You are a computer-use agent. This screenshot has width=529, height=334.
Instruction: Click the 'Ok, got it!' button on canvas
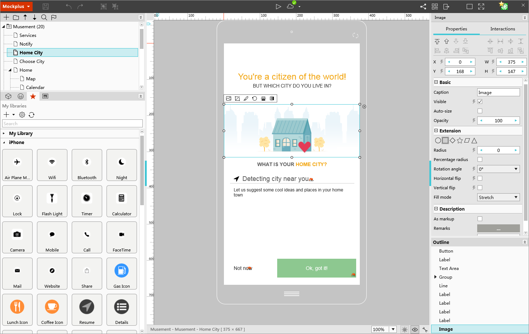point(317,268)
